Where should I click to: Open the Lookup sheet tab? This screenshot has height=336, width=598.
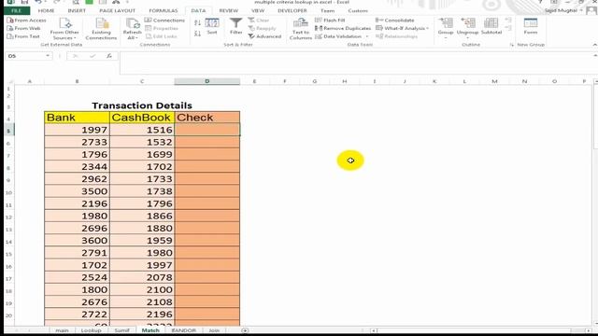[x=92, y=330]
